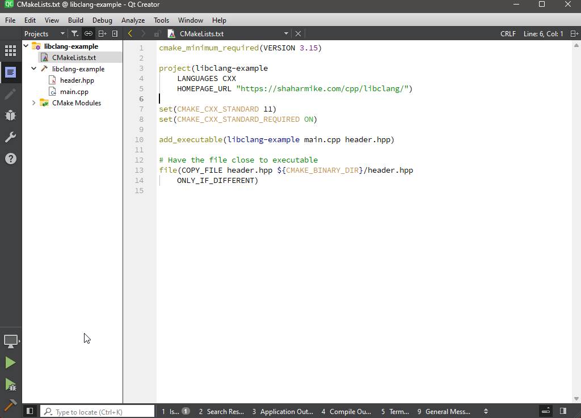Image resolution: width=581 pixels, height=418 pixels.
Task: Open the Analyze menu
Action: point(133,20)
